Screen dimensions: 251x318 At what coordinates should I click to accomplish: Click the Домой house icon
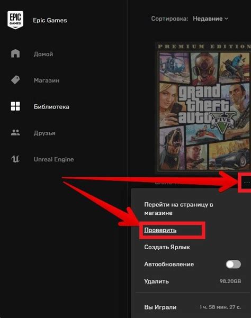(15, 53)
